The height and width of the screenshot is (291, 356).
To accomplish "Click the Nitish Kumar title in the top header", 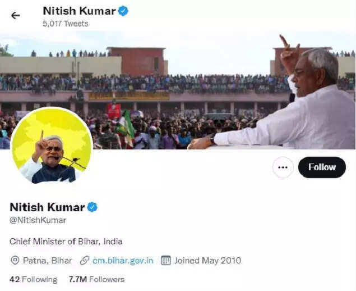I will pos(79,11).
